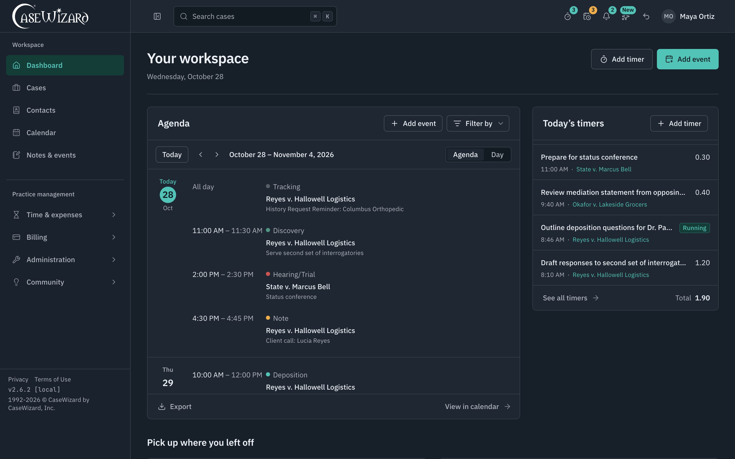Jump agenda to Today
735x459 pixels.
[172, 155]
